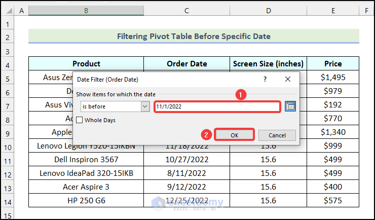Open the date picker calendar icon
The image size is (375, 220).
point(290,106)
